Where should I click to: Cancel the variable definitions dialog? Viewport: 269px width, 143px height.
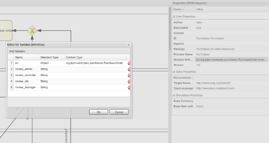[x=119, y=112]
